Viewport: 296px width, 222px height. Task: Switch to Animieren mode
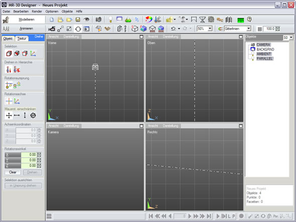[24, 29]
